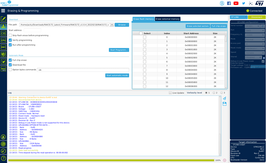This screenshot has height=163, width=266.
Task: Select verbosity level 2 radio button
Action: tap(214, 93)
